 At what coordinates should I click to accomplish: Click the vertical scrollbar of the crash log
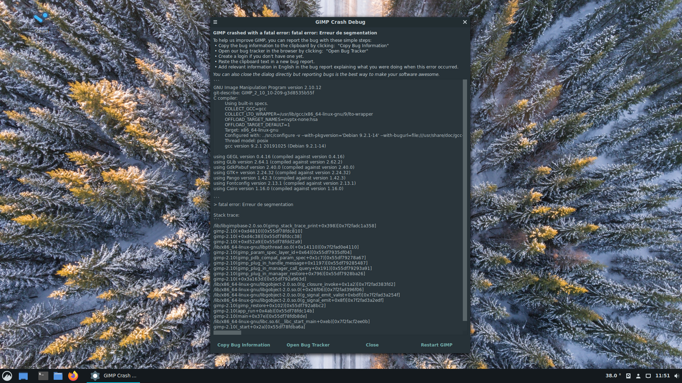(x=465, y=200)
